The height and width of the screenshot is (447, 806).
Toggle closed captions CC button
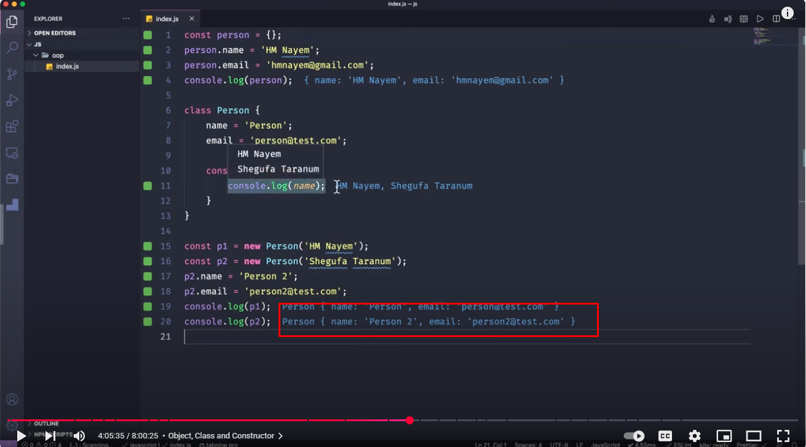pyautogui.click(x=665, y=435)
